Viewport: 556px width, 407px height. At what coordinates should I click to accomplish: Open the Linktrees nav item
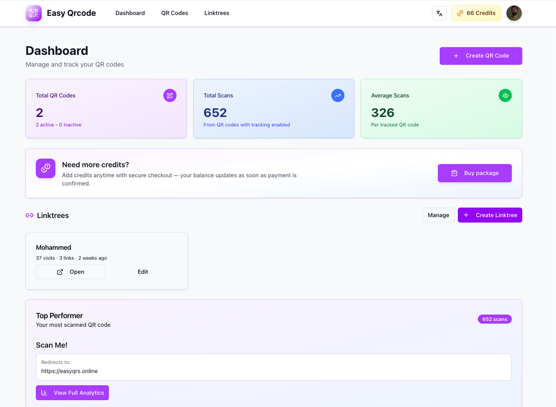pos(217,13)
